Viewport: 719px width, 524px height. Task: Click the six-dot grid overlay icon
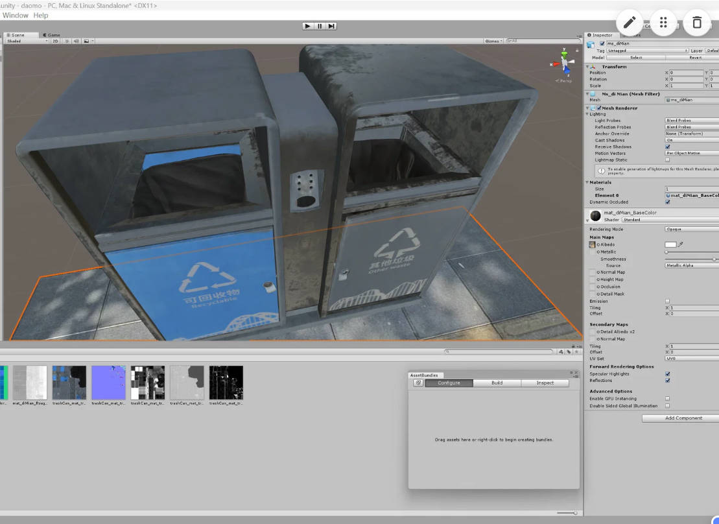pyautogui.click(x=663, y=22)
